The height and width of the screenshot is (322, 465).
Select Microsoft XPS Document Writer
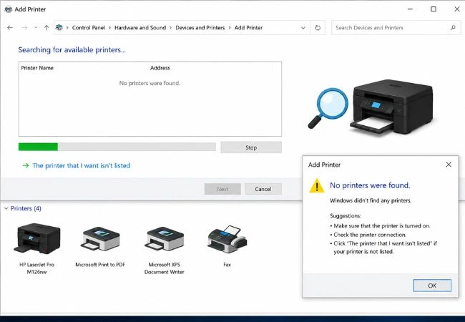point(164,250)
